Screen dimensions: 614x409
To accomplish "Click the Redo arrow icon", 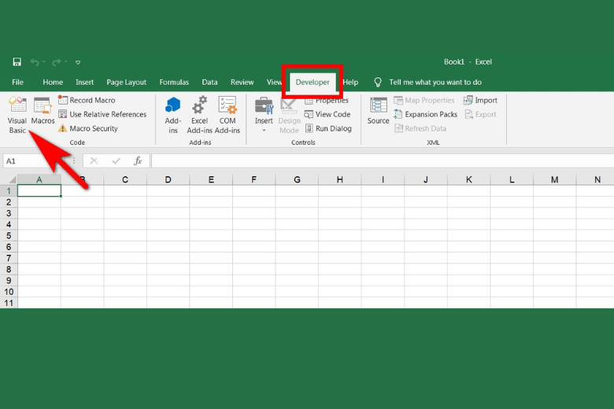I will click(x=57, y=62).
